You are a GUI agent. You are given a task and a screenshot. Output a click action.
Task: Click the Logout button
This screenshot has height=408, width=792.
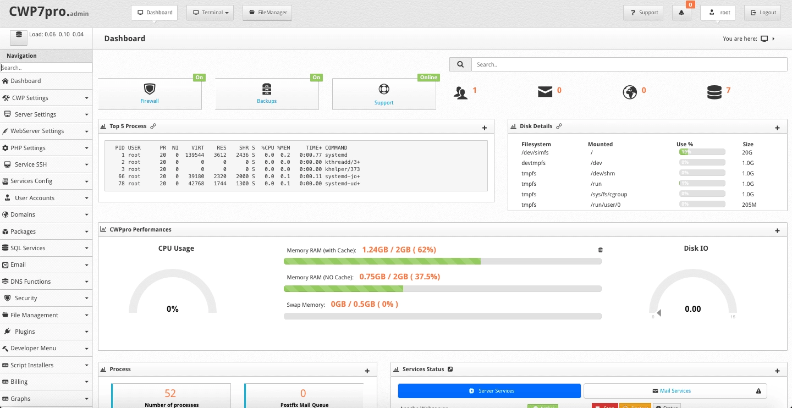click(762, 13)
